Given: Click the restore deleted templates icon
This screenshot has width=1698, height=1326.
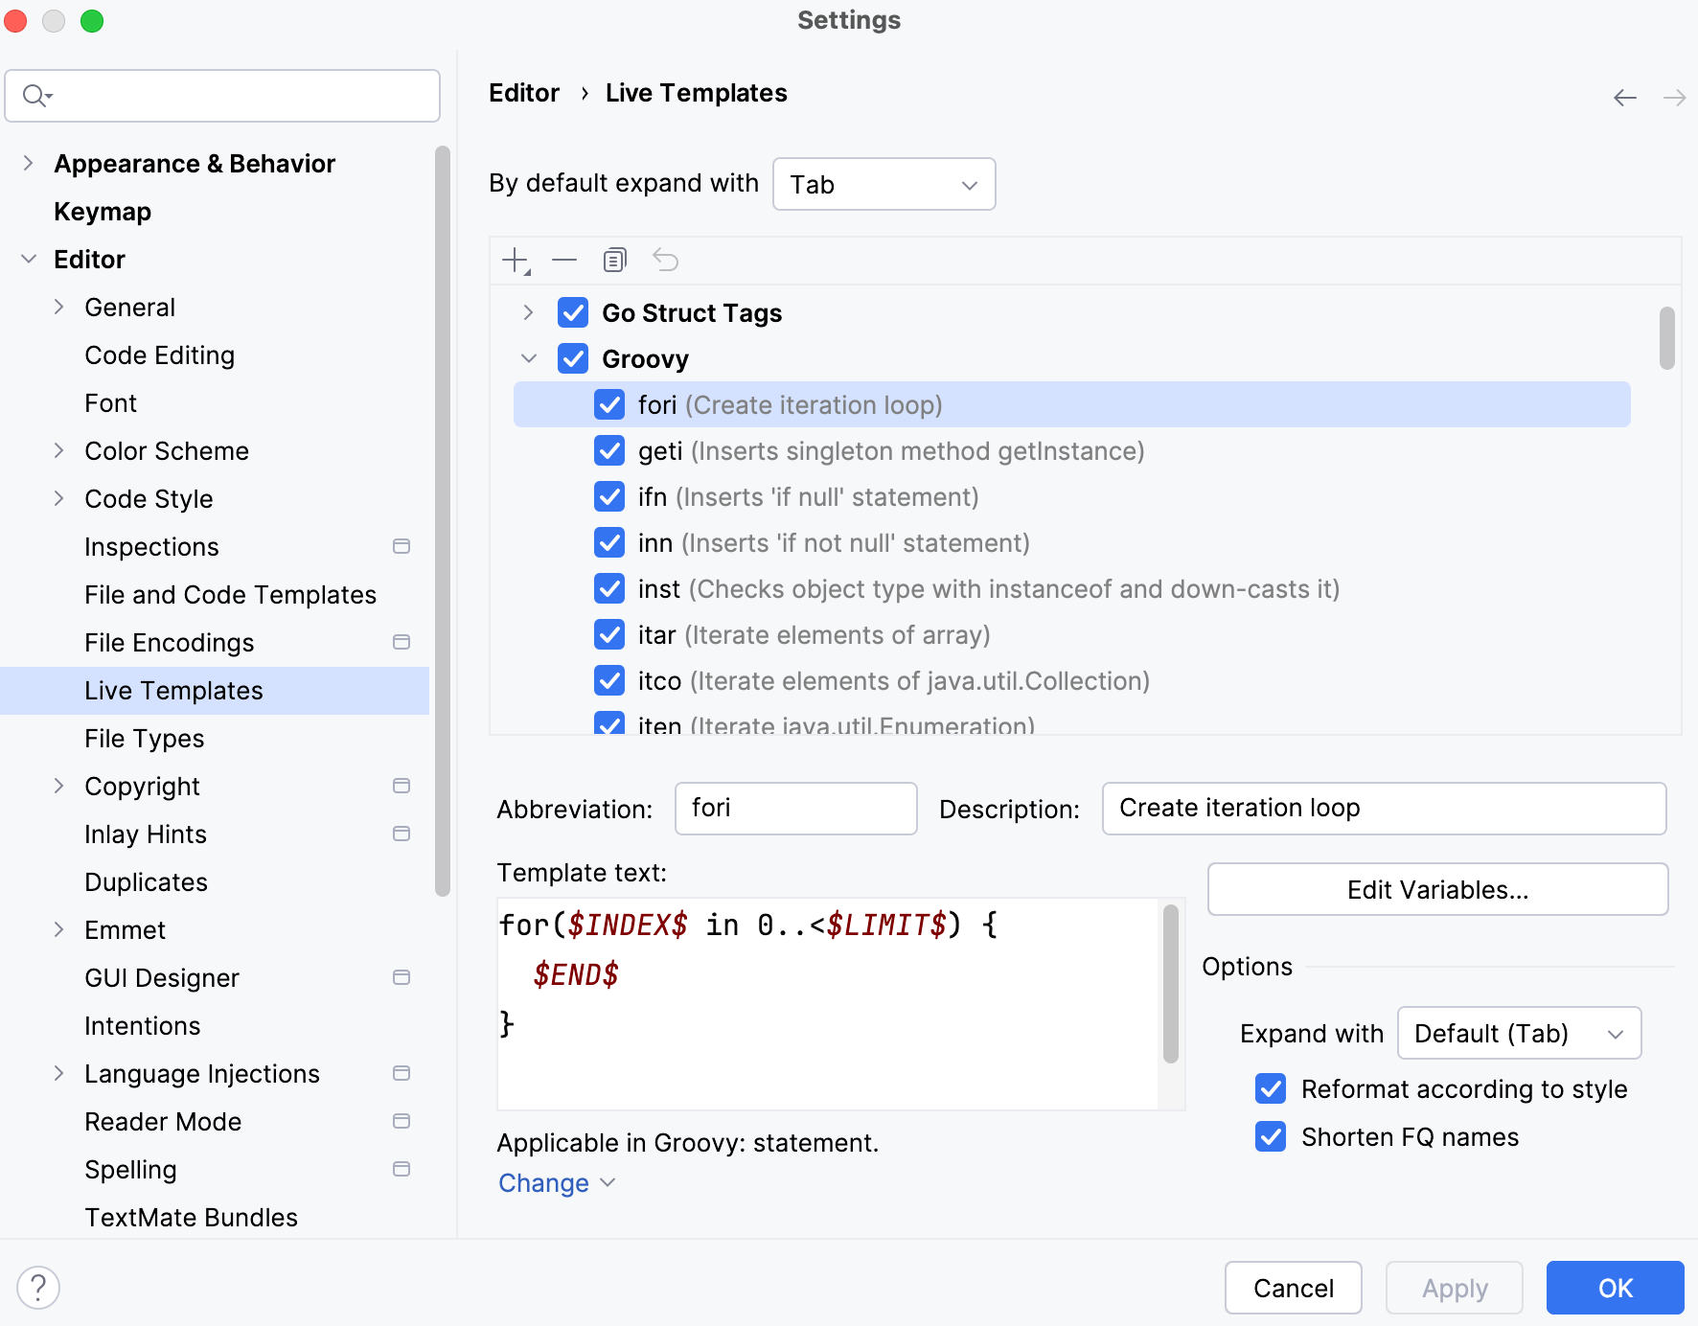Looking at the screenshot, I should click(666, 260).
